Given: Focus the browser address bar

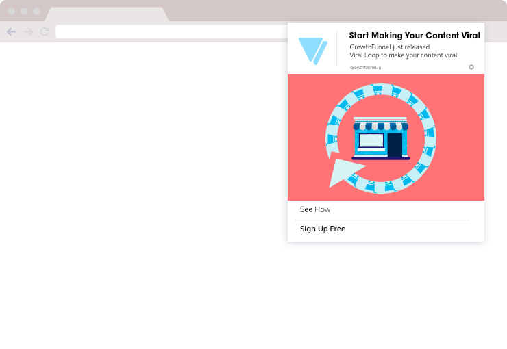Looking at the screenshot, I should (171, 31).
